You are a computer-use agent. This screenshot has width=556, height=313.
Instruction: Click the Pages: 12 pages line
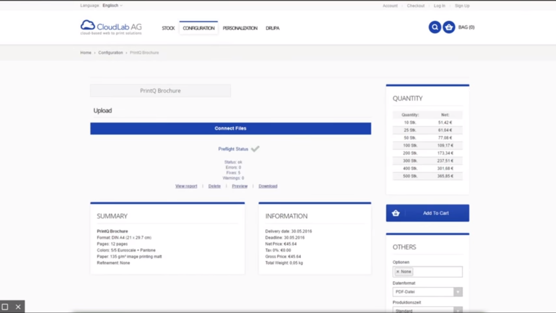click(x=112, y=244)
